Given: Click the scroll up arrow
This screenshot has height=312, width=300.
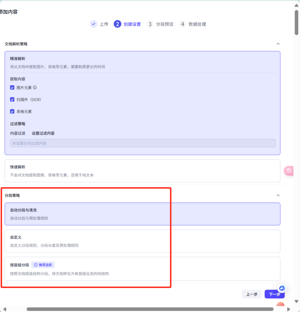Looking at the screenshot, I should pos(296,5).
